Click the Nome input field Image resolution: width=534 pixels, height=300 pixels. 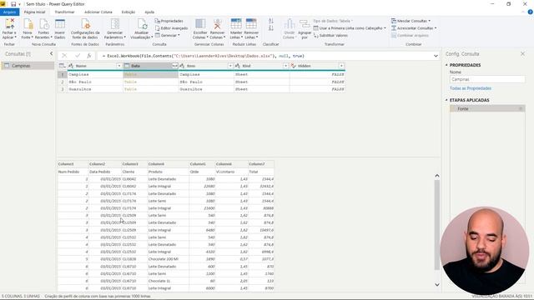click(487, 79)
